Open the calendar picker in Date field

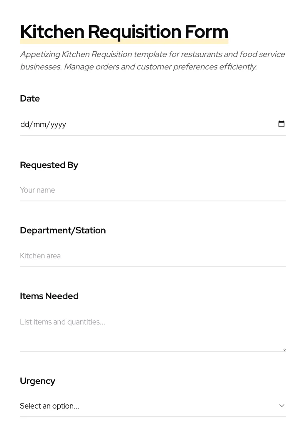tap(281, 124)
